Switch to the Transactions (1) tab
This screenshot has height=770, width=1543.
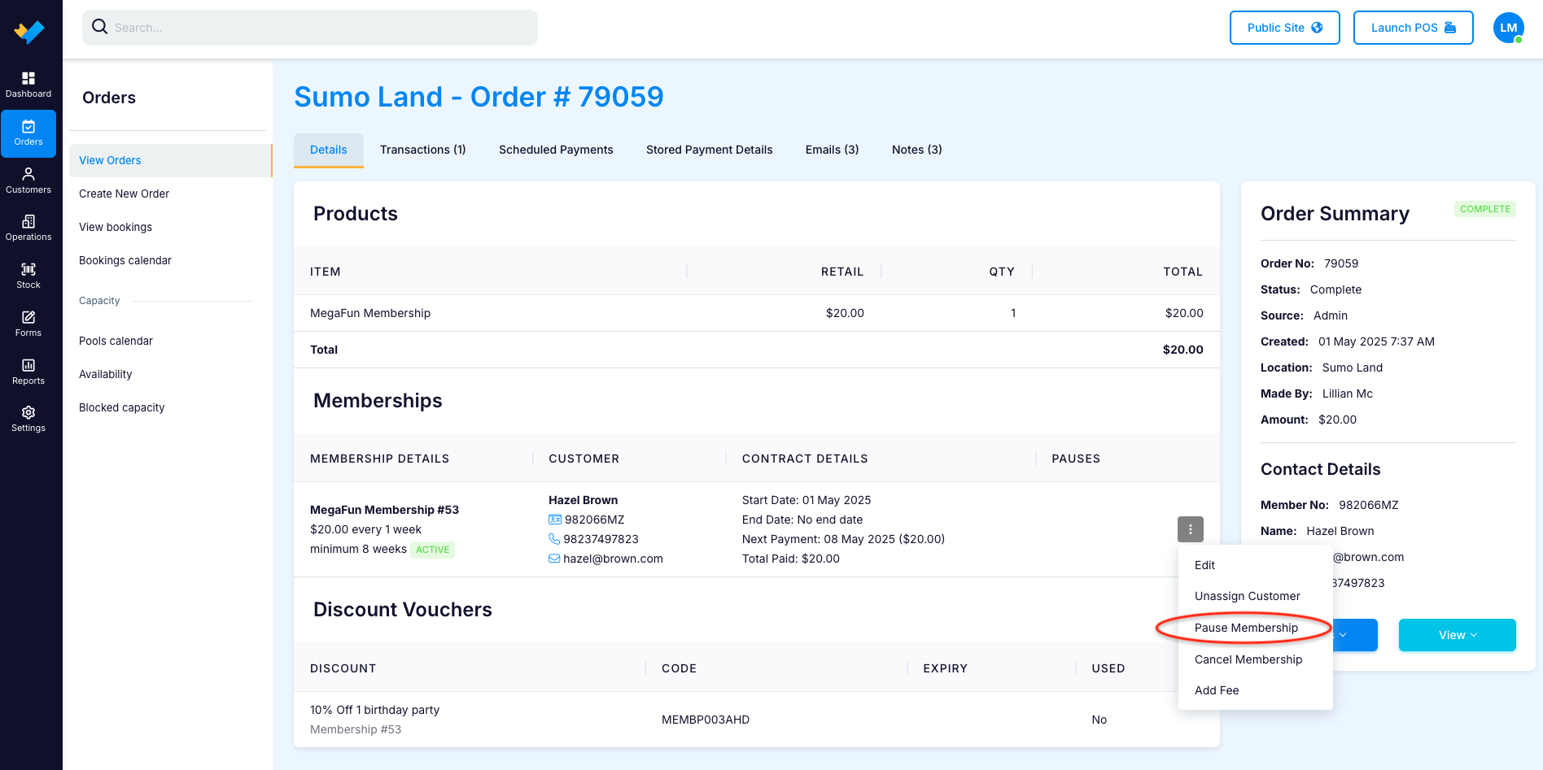tap(422, 150)
